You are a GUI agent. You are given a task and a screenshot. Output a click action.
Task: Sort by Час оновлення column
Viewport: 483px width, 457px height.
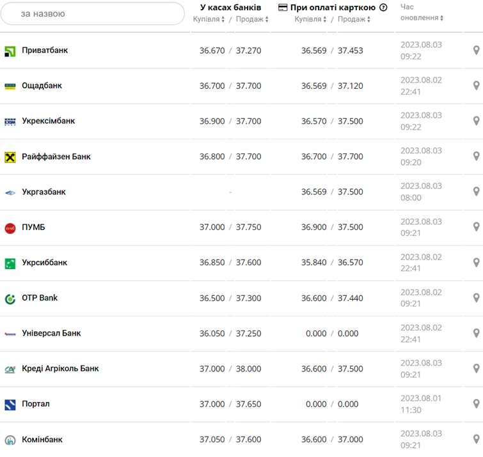coord(422,18)
